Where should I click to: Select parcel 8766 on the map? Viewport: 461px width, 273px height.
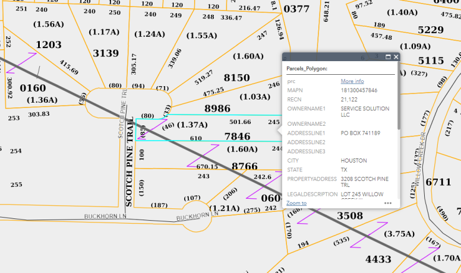click(245, 167)
